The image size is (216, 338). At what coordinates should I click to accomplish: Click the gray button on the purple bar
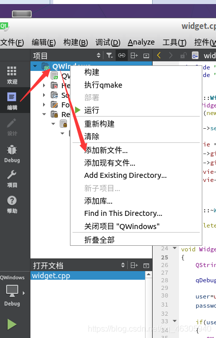click(22, 14)
